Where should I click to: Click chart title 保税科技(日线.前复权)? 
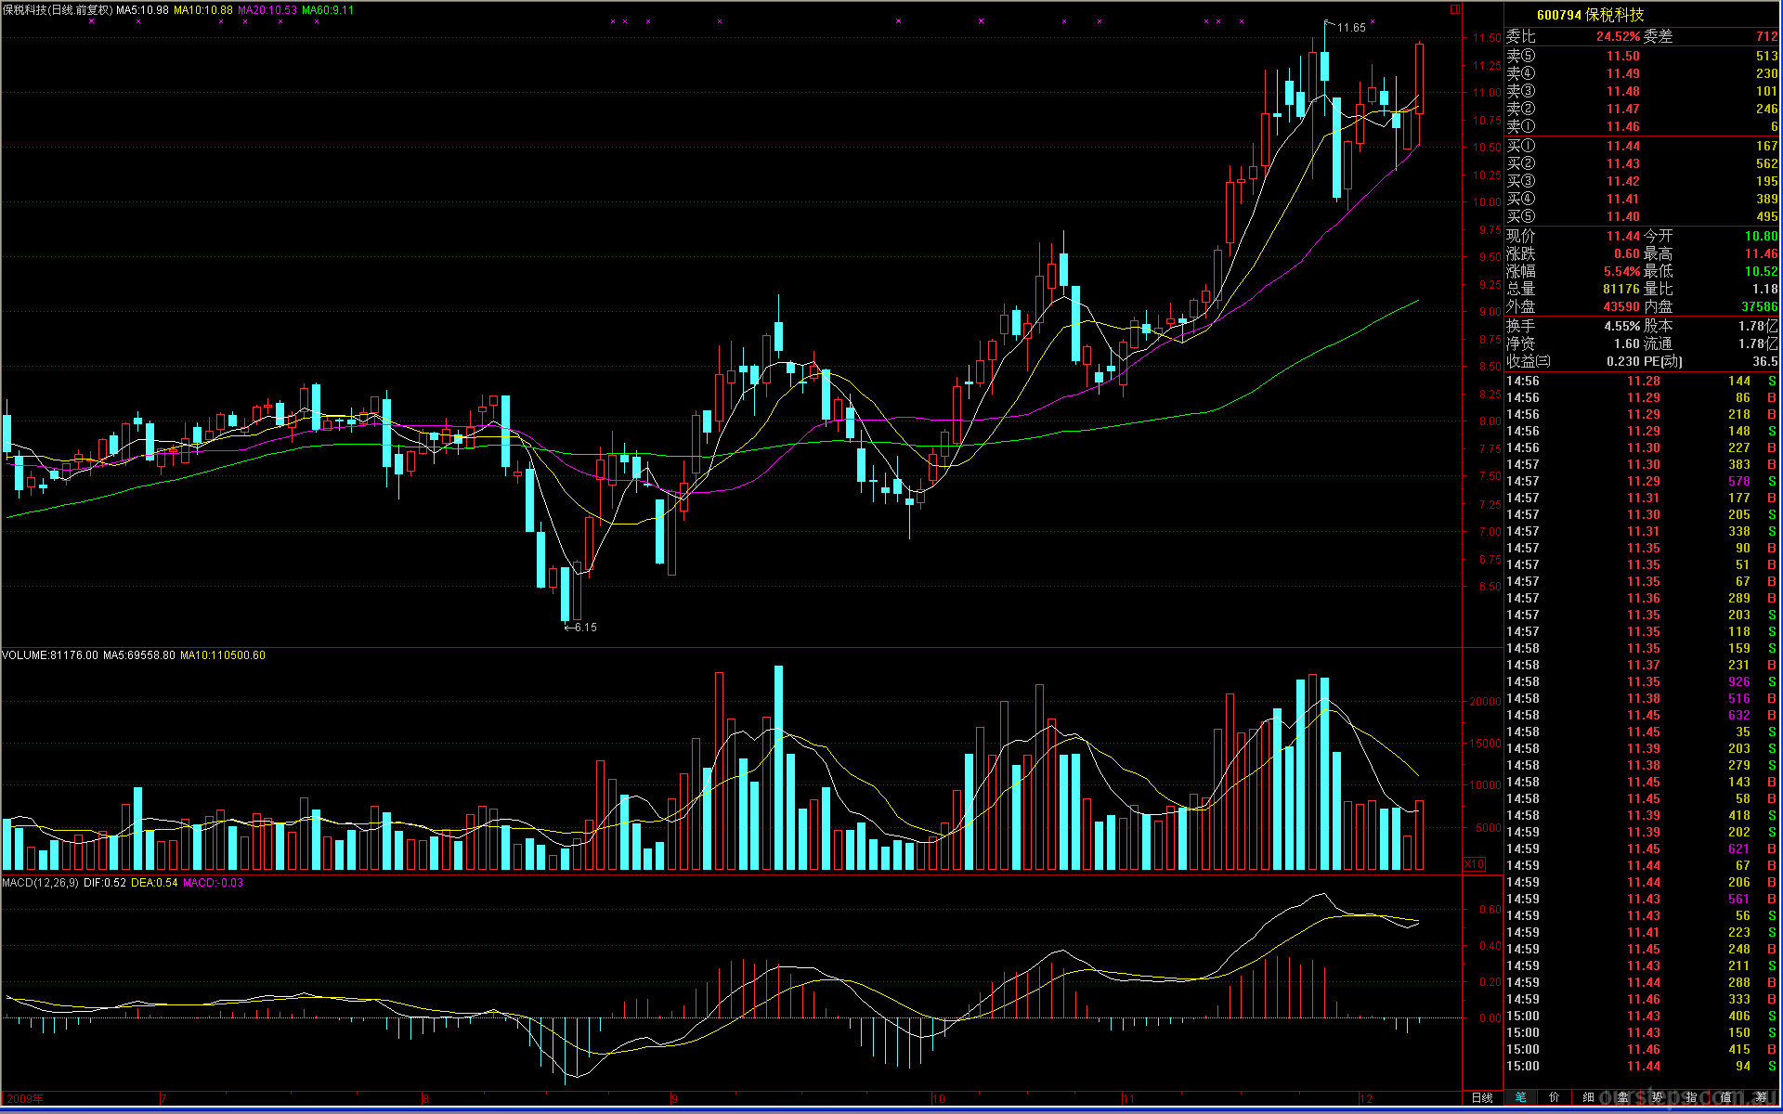[x=57, y=10]
